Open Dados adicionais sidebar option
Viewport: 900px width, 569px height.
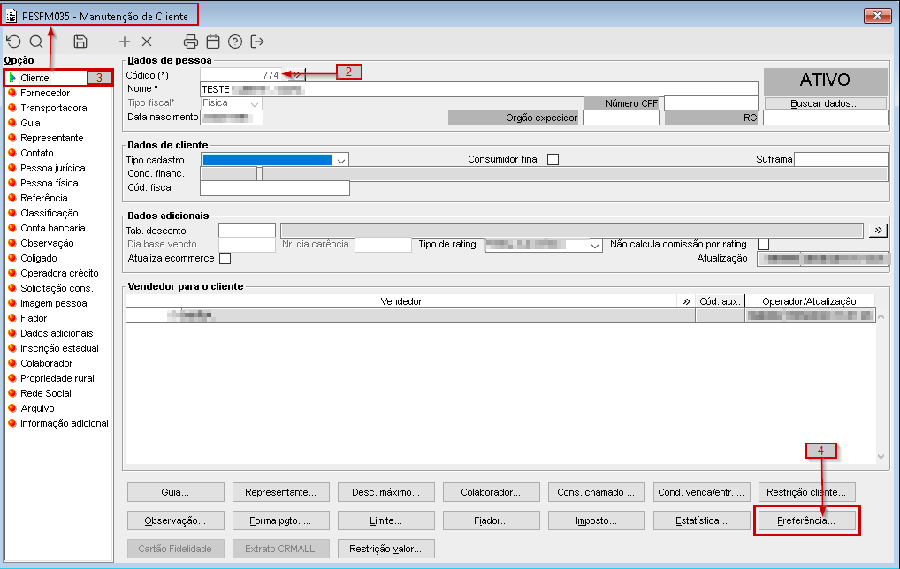[x=57, y=333]
